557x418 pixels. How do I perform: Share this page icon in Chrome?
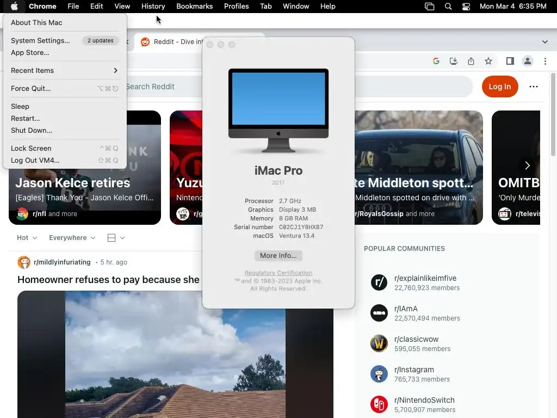pyautogui.click(x=471, y=61)
